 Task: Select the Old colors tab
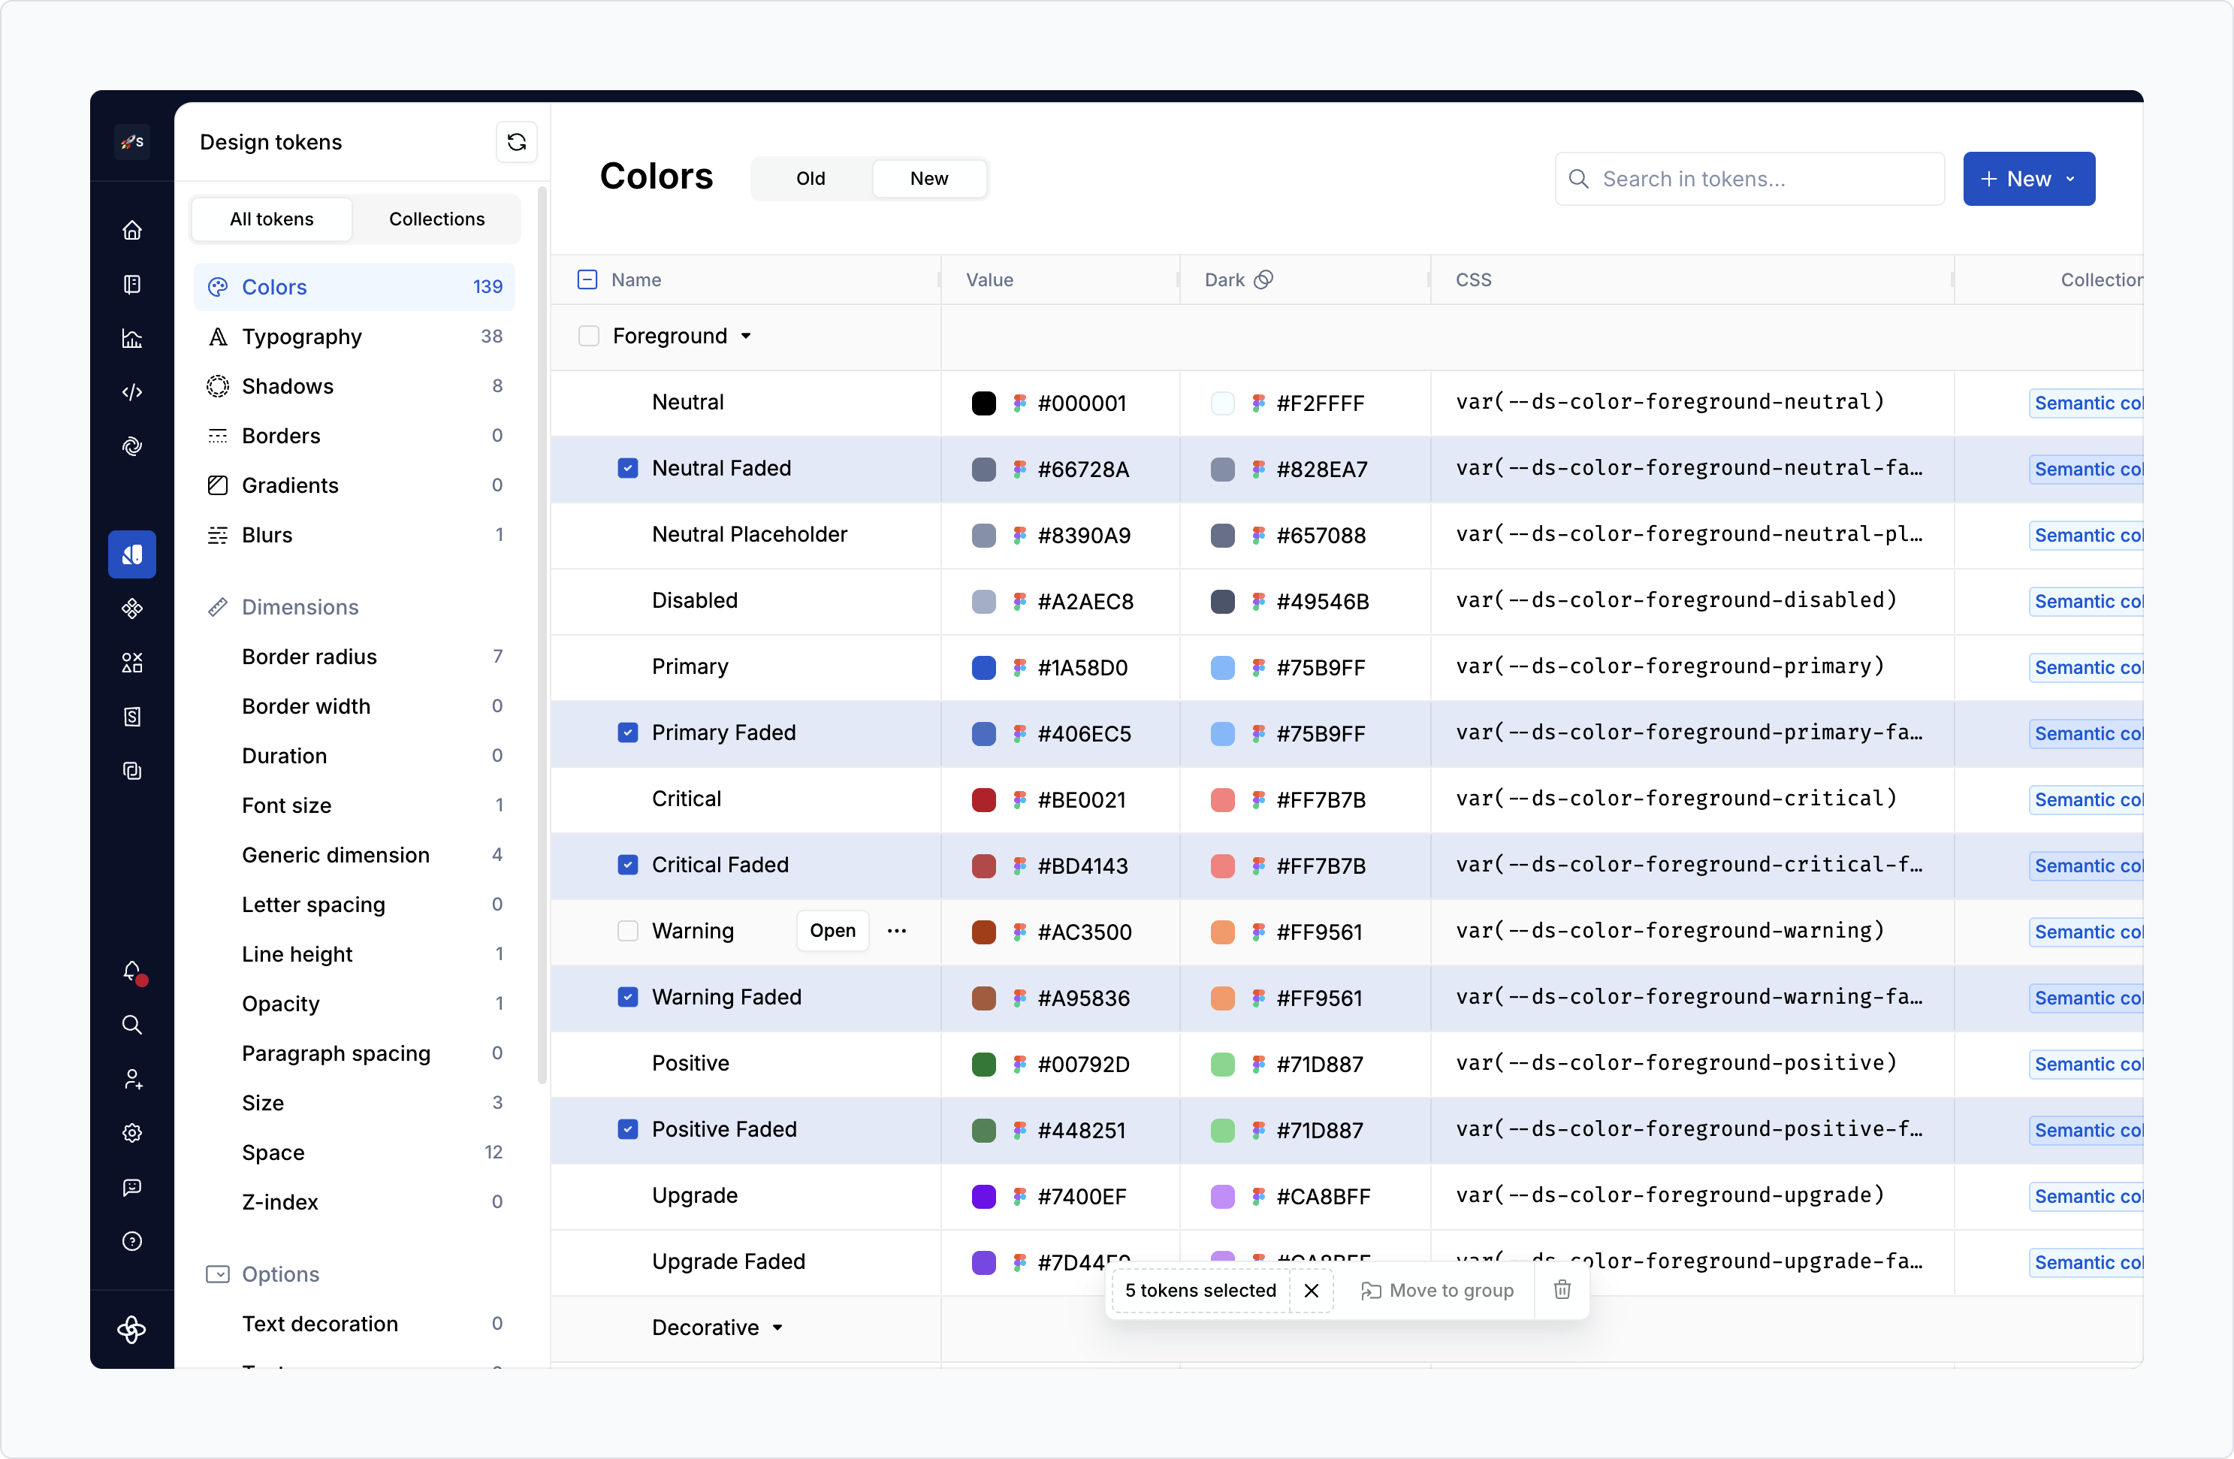coord(810,178)
